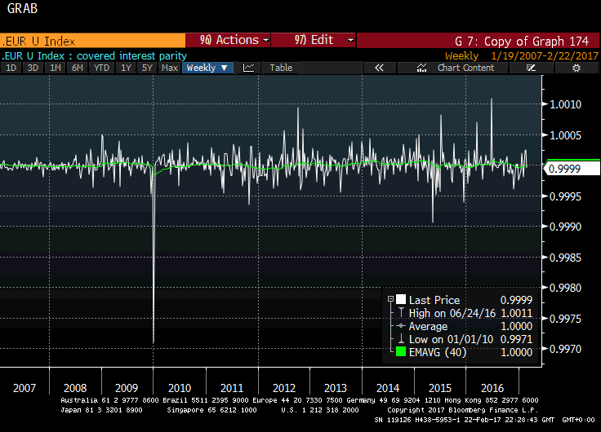Click the Average marker icon in legend
The width and height of the screenshot is (601, 432).
click(400, 326)
